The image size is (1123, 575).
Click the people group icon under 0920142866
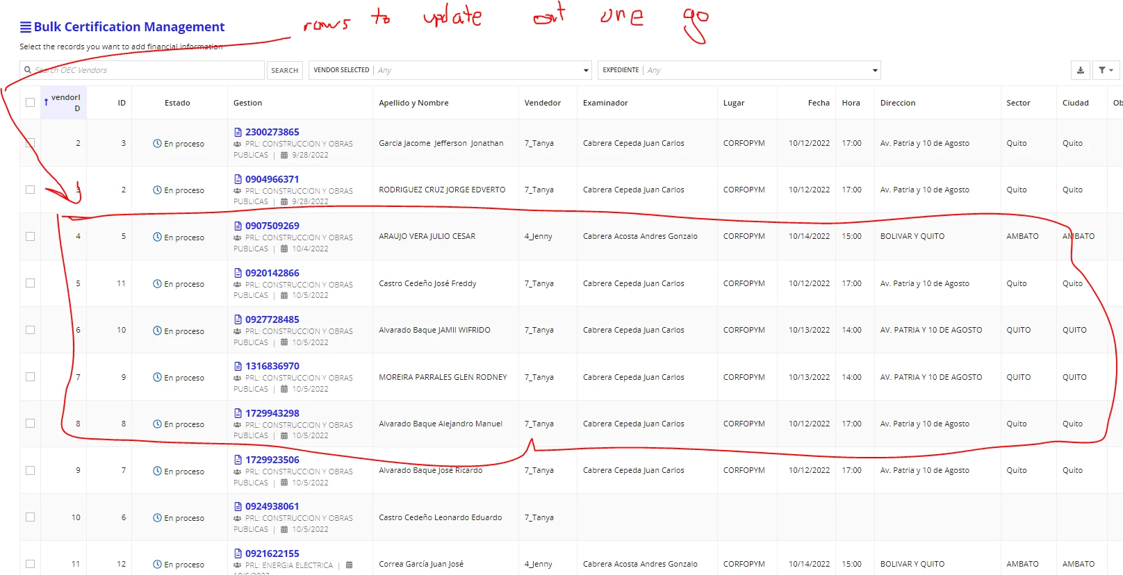238,285
